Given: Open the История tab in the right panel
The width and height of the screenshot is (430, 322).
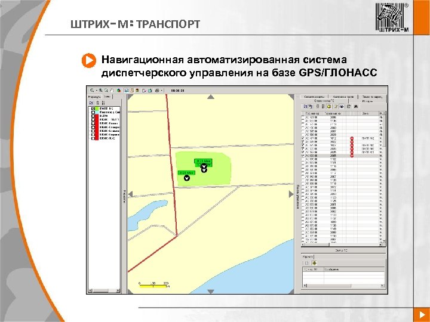Looking at the screenshot, I should tap(367, 101).
